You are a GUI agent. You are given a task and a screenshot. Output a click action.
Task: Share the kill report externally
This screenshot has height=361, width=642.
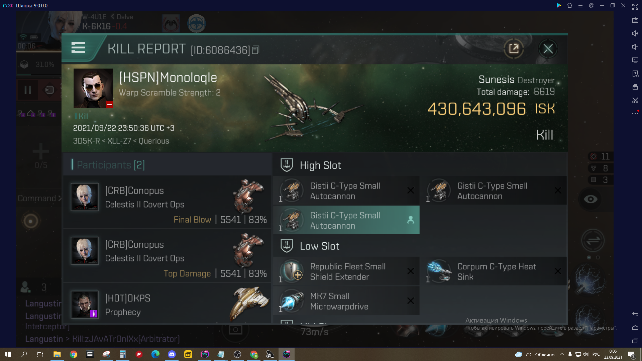point(514,49)
